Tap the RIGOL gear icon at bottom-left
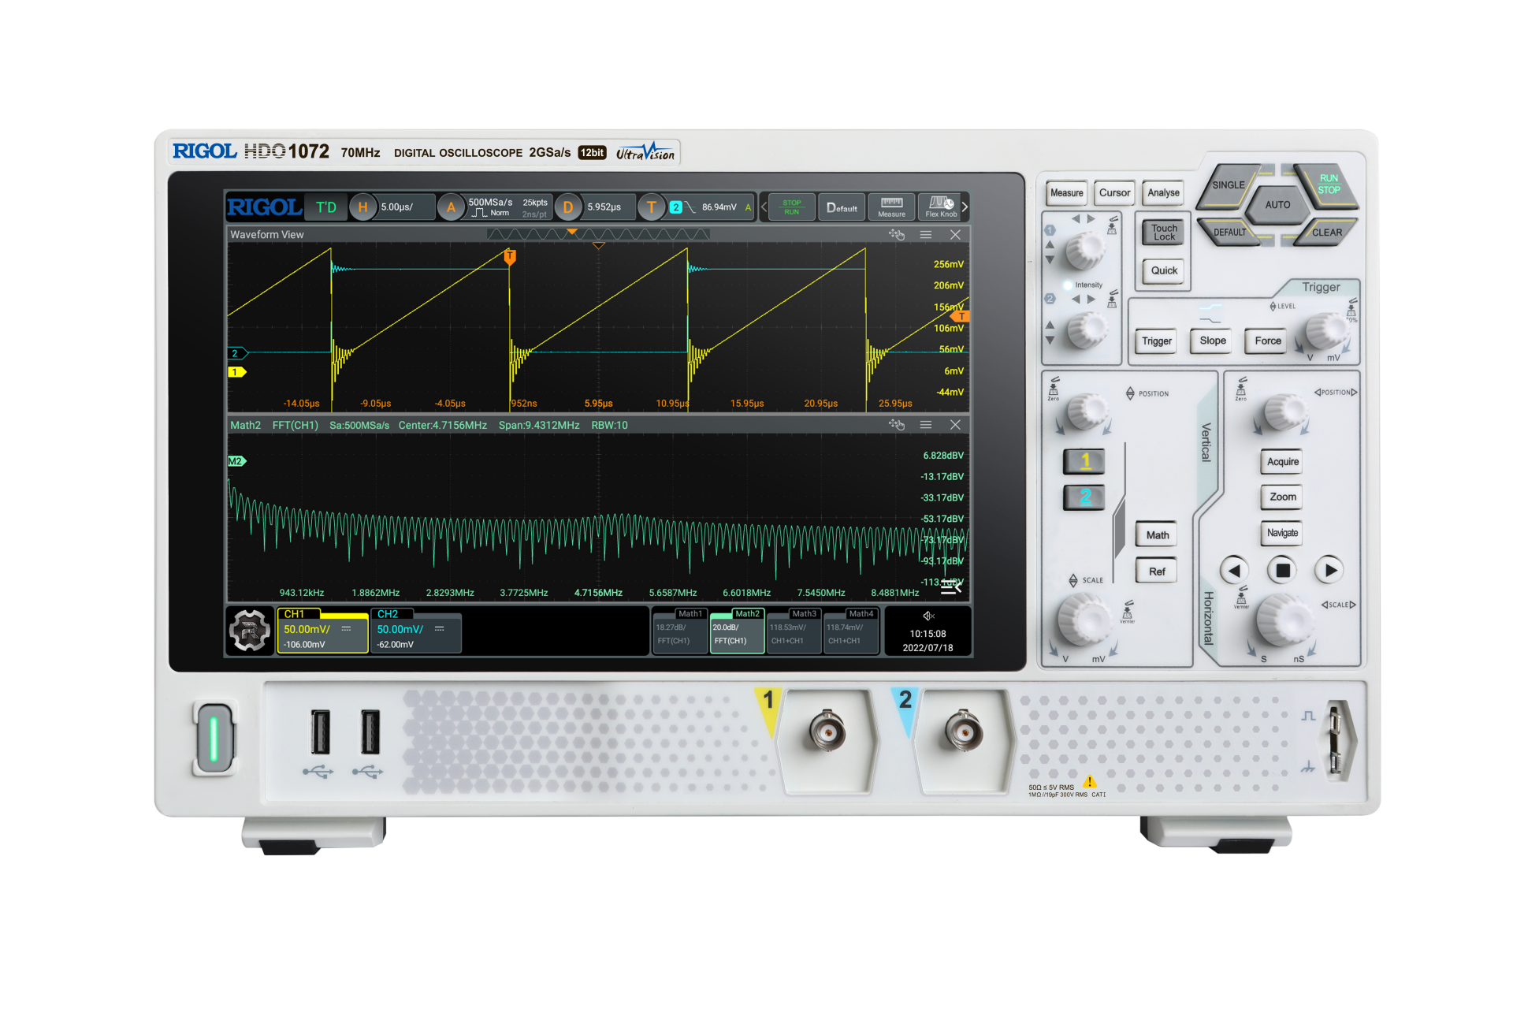1513x1009 pixels. coord(249,631)
